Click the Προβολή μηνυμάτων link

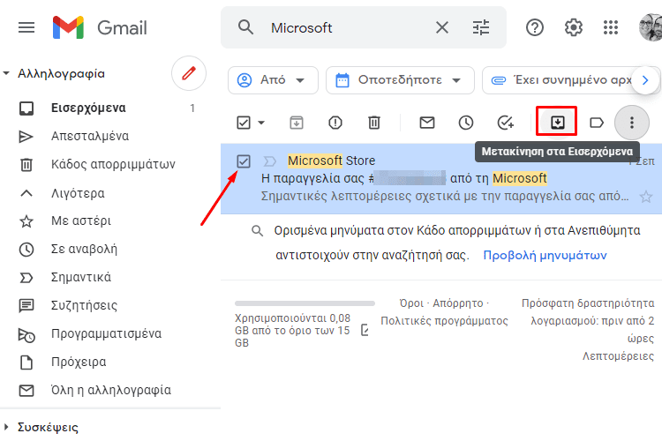[x=545, y=255]
